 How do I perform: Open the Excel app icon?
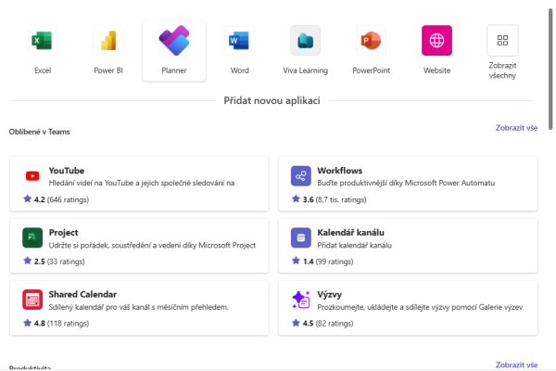coord(42,41)
